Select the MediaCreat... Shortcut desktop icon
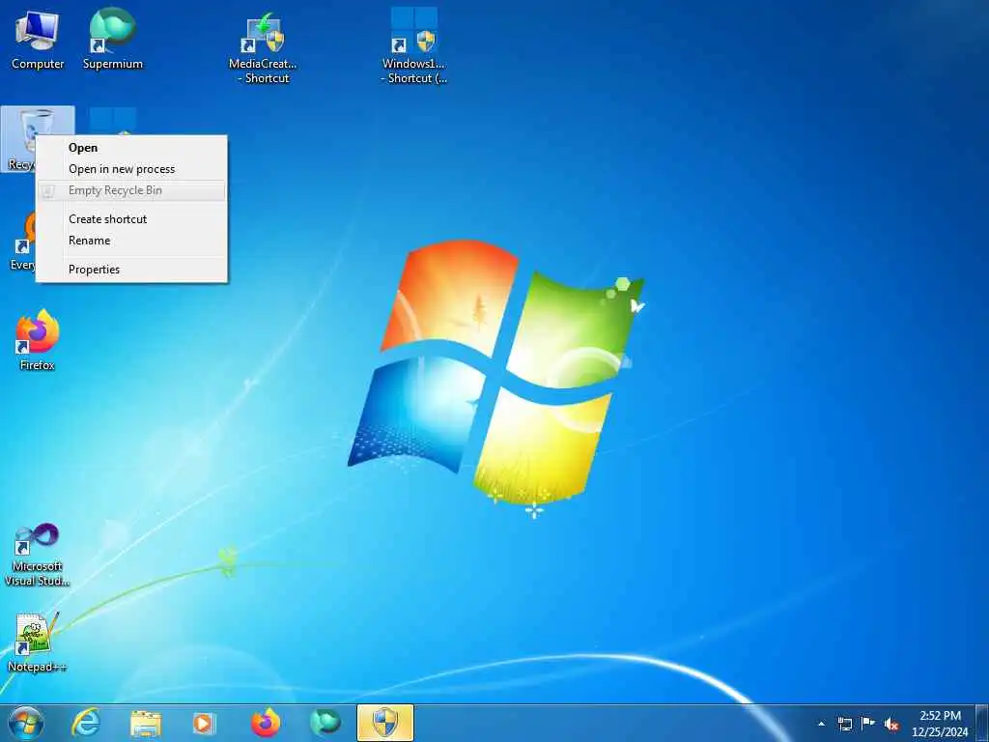Viewport: 989px width, 742px height. (263, 47)
